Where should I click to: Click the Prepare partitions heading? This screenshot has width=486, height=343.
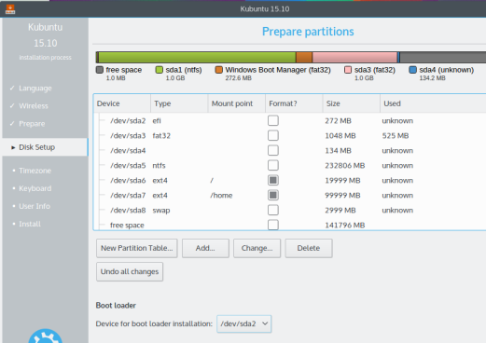308,32
